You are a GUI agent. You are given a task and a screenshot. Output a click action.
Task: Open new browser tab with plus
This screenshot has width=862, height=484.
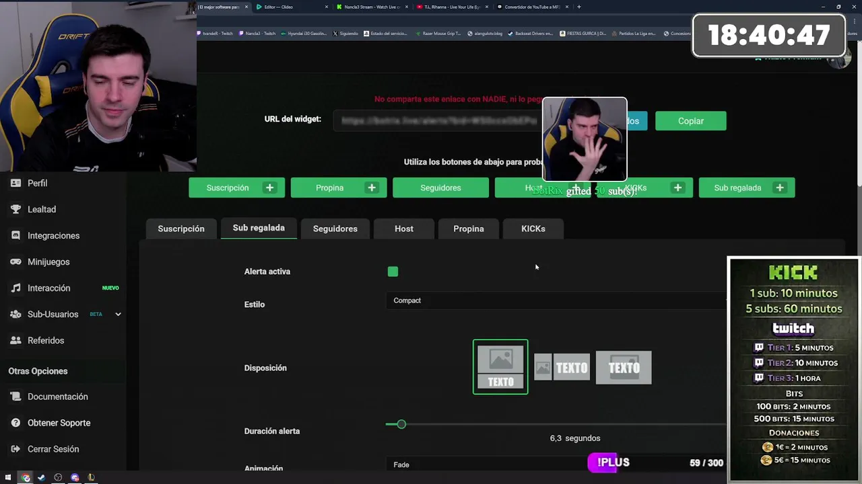[579, 7]
